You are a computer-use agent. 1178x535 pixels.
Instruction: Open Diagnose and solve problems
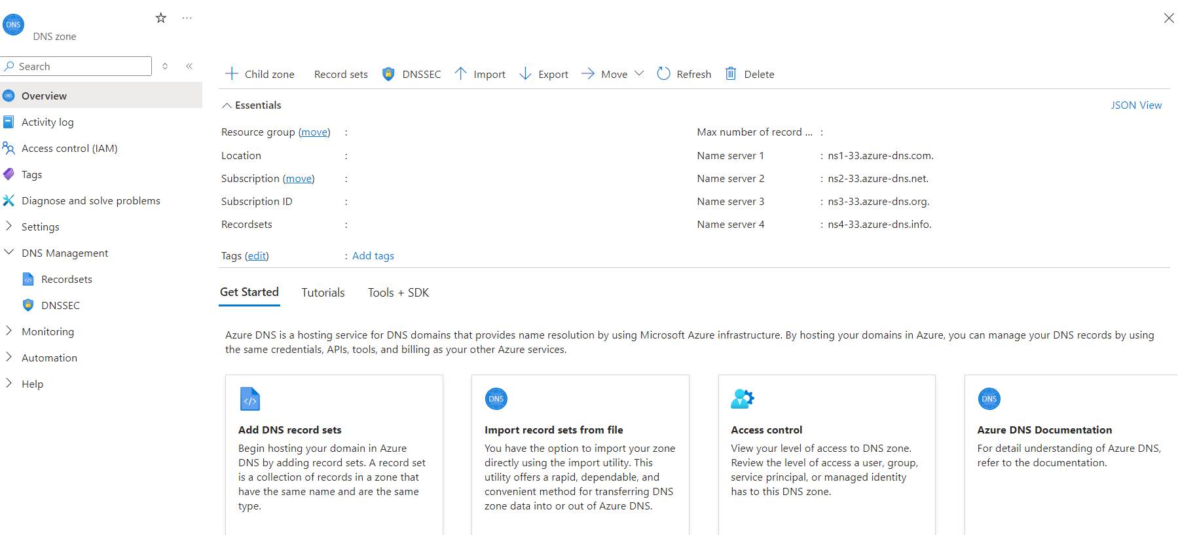pyautogui.click(x=91, y=200)
